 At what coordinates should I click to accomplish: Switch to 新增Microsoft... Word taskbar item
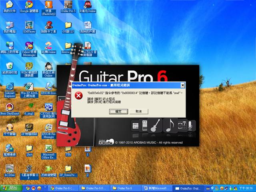157,188
